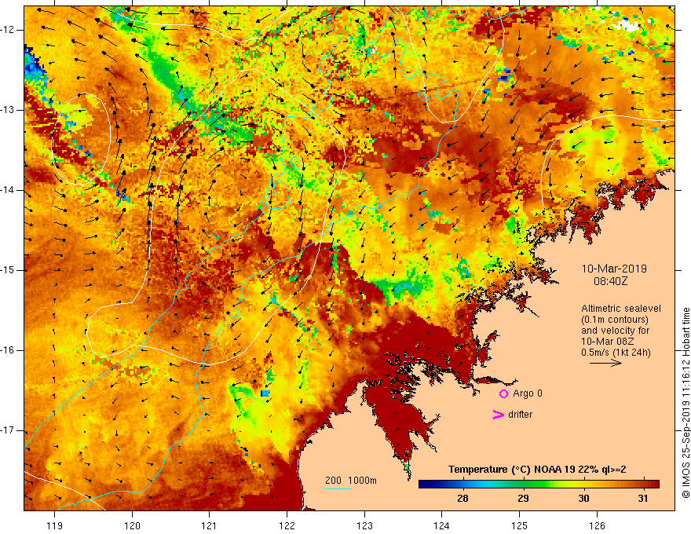Click the '200 1000m' depth label

coord(351,481)
